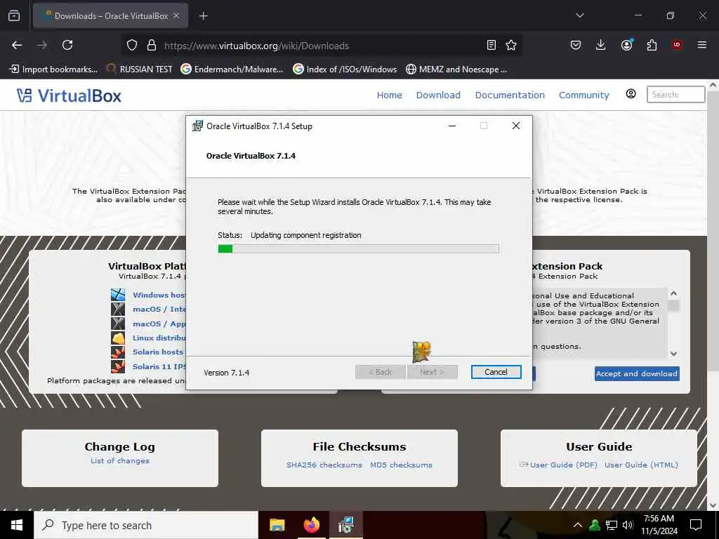The height and width of the screenshot is (539, 719).
Task: Reload the page with the refresh icon
Action: click(x=67, y=45)
